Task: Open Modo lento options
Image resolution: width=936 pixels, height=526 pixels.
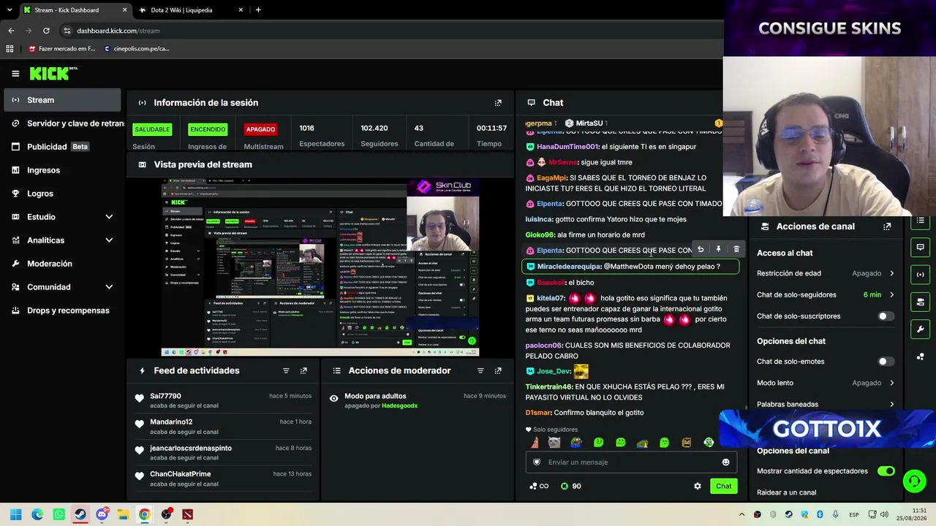Action: [826, 383]
